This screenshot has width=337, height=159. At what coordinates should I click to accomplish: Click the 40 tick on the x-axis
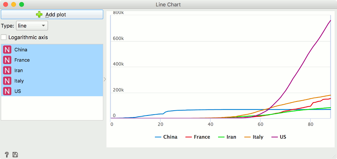(x=210, y=124)
